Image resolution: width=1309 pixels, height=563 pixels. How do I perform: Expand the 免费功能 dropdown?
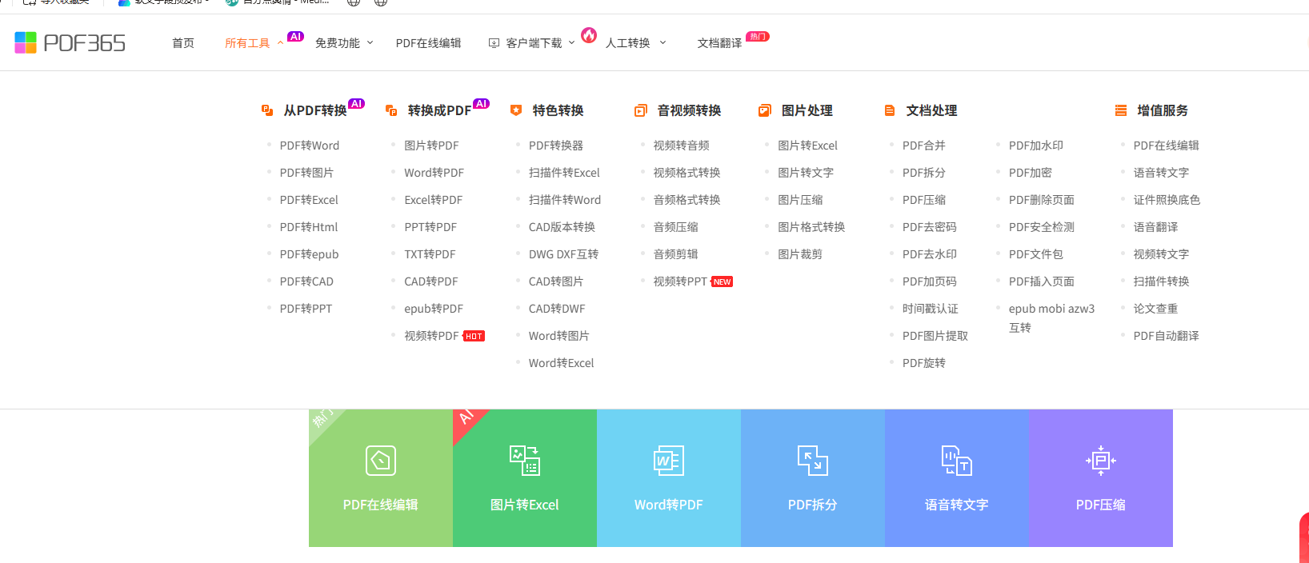coord(344,43)
